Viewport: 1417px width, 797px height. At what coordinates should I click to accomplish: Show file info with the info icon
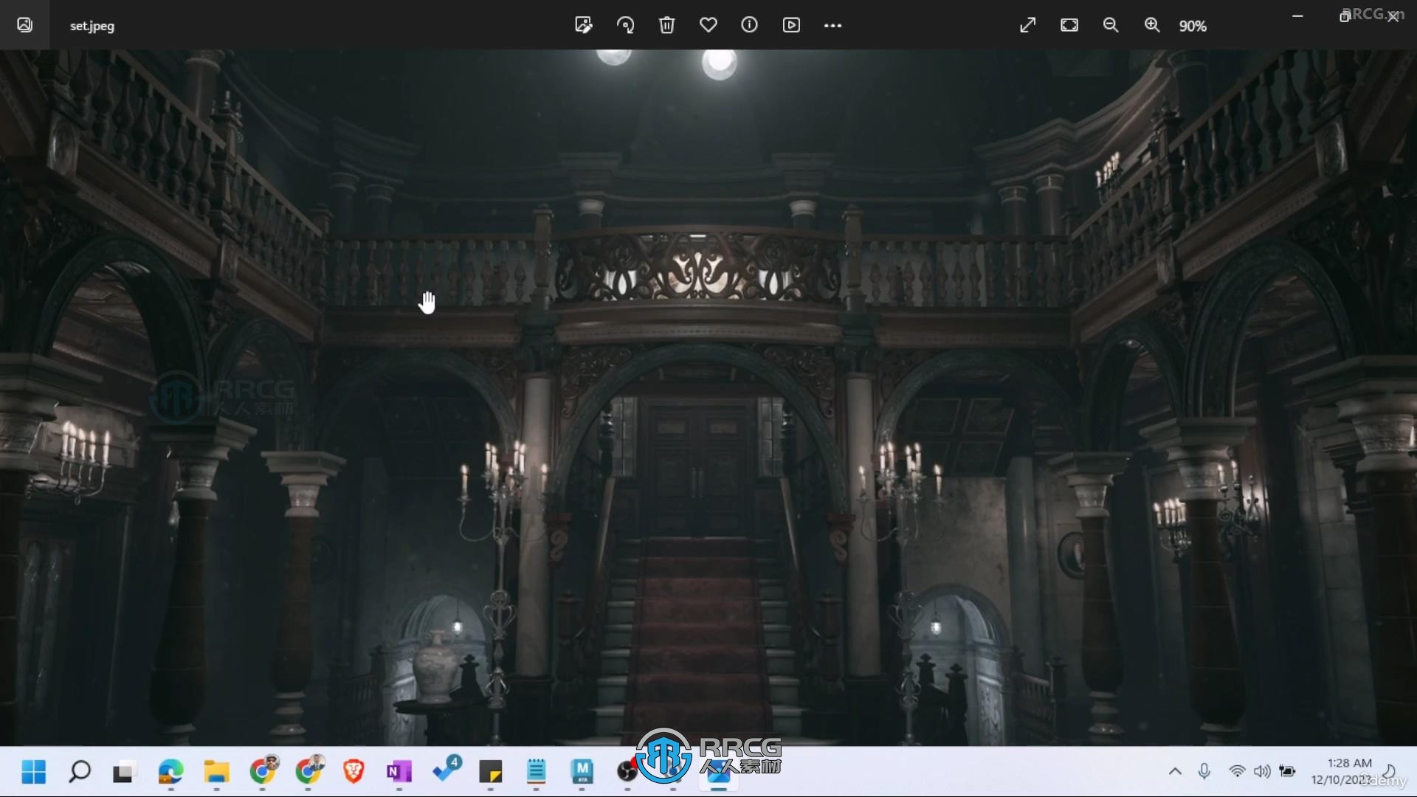pos(749,25)
